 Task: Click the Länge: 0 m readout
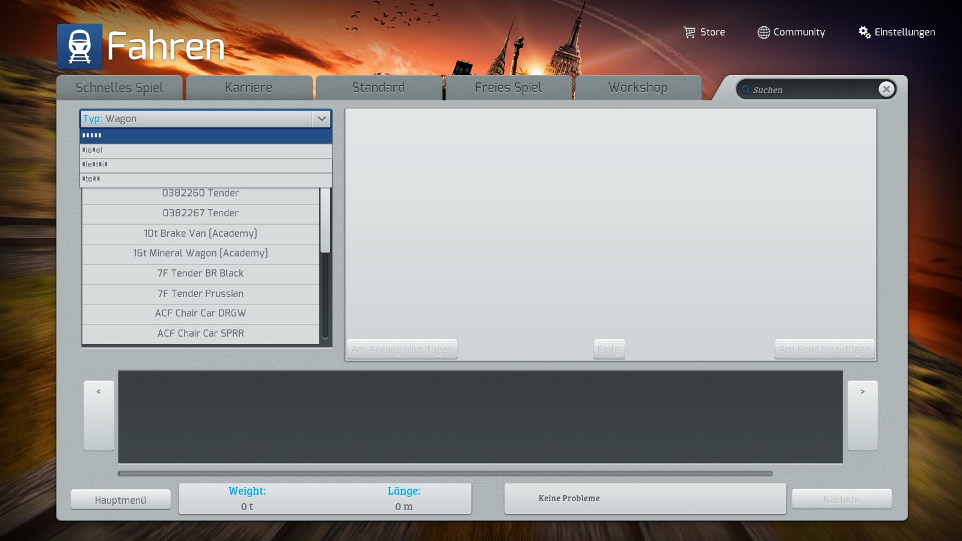(404, 499)
